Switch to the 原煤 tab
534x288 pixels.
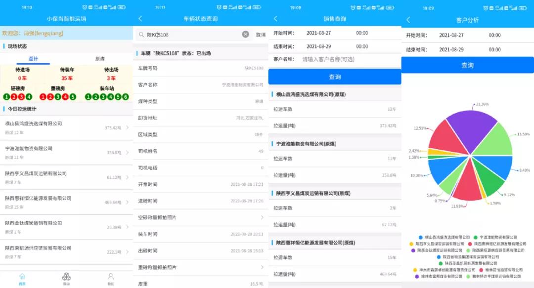click(100, 59)
